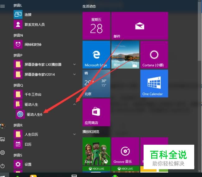The width and height of the screenshot is (202, 177).
Task: Open 北京 weather tile
Action: 96,84
